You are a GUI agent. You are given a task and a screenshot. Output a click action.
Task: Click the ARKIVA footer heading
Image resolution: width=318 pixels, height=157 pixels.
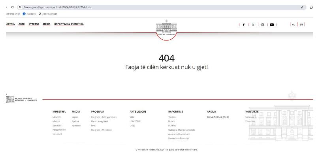coord(211,111)
